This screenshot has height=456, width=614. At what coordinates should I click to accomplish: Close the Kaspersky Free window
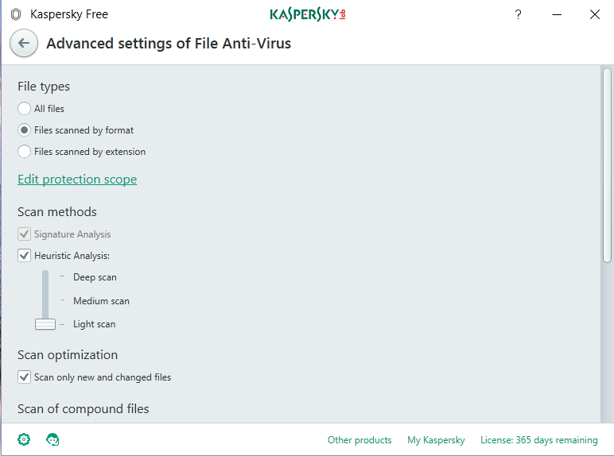click(x=595, y=15)
